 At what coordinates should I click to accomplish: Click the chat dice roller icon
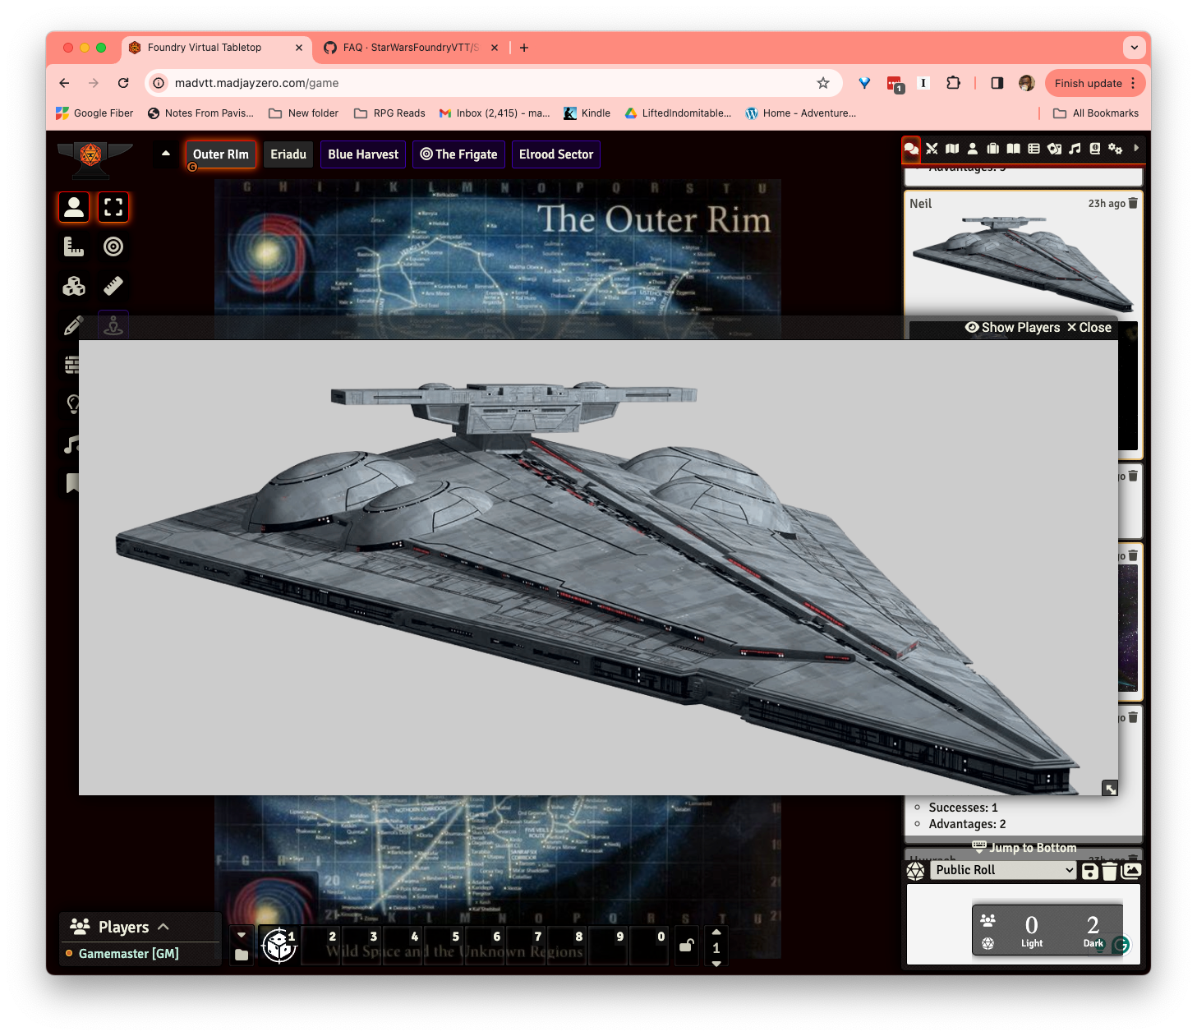(916, 871)
